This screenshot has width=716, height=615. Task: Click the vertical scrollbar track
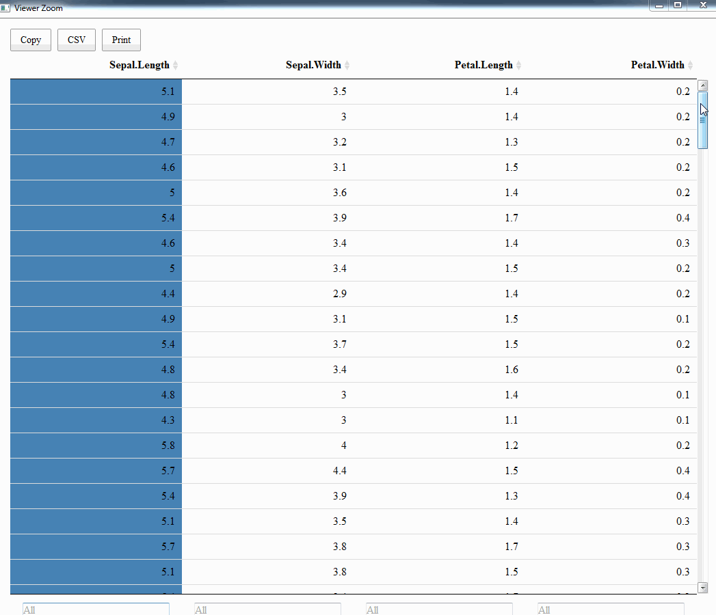coord(703,342)
